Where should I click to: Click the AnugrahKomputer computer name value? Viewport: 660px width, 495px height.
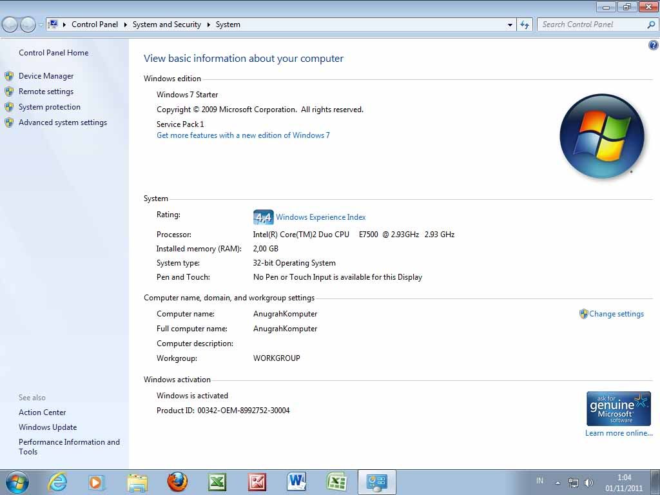(x=285, y=314)
